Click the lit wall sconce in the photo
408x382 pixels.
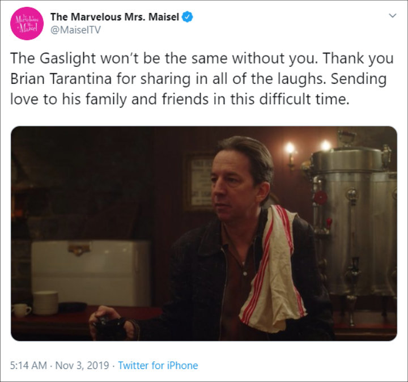pyautogui.click(x=291, y=154)
